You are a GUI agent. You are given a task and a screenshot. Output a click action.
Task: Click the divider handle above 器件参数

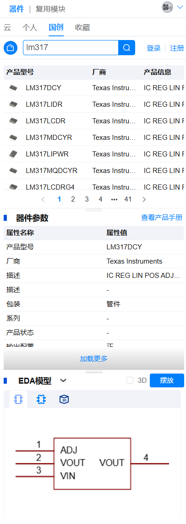[94, 210]
